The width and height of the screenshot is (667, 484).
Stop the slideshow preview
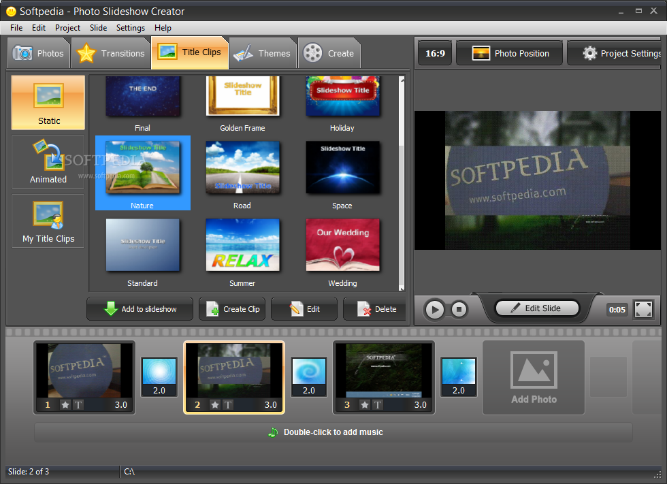[x=459, y=309]
